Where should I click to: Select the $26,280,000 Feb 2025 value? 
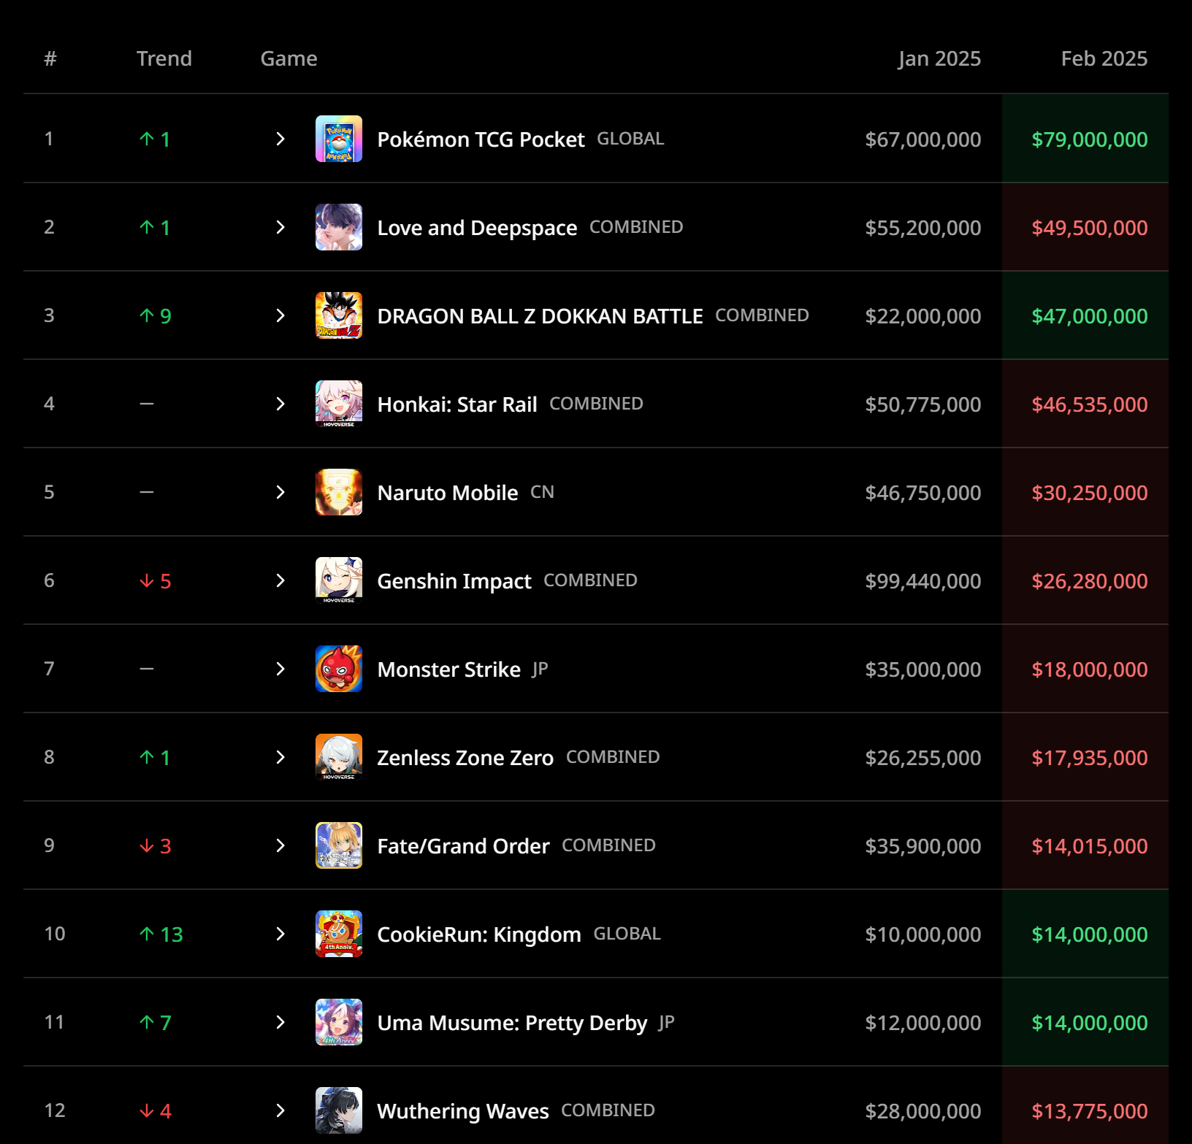point(1090,581)
